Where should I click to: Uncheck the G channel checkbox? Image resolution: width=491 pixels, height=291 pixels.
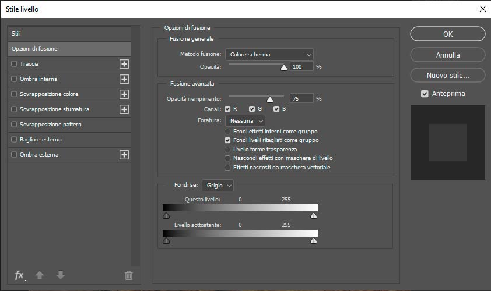(252, 109)
